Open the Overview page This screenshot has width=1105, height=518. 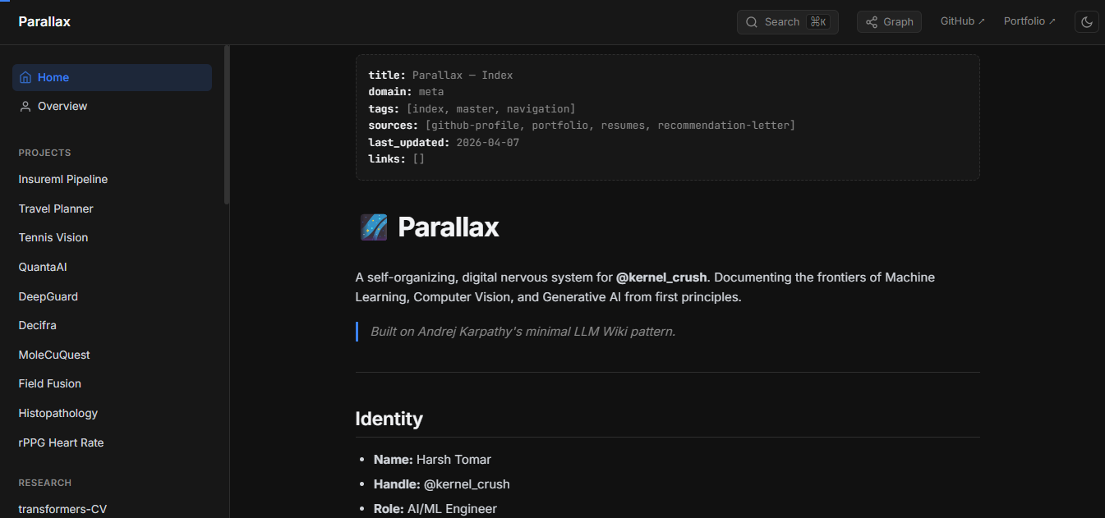coord(112,106)
